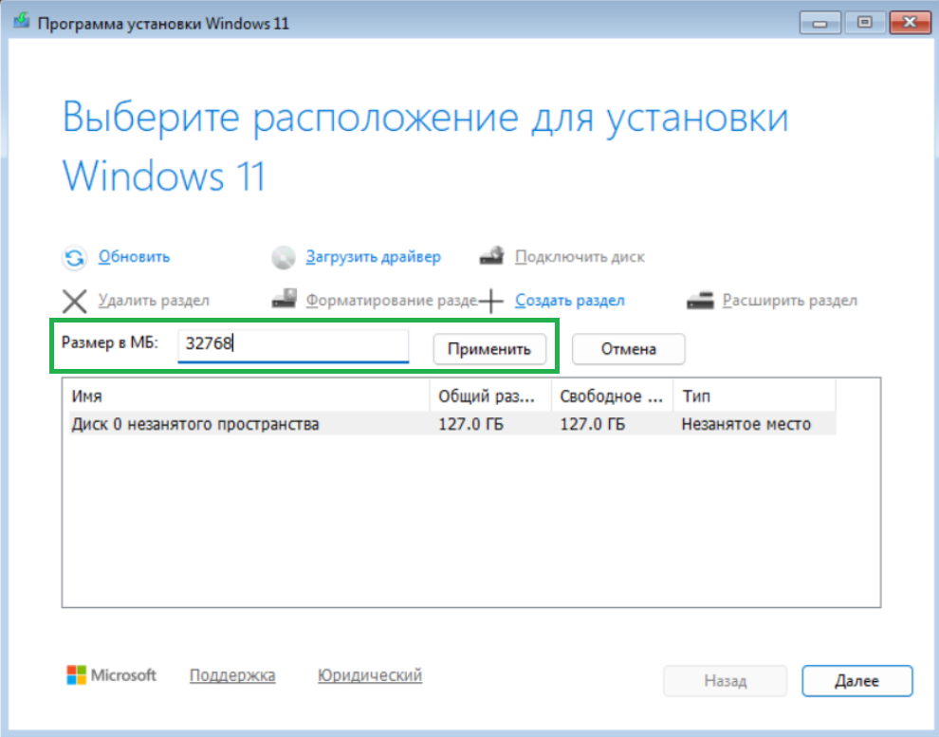Click the Имя column header
Image resolution: width=939 pixels, height=737 pixels.
pyautogui.click(x=246, y=396)
